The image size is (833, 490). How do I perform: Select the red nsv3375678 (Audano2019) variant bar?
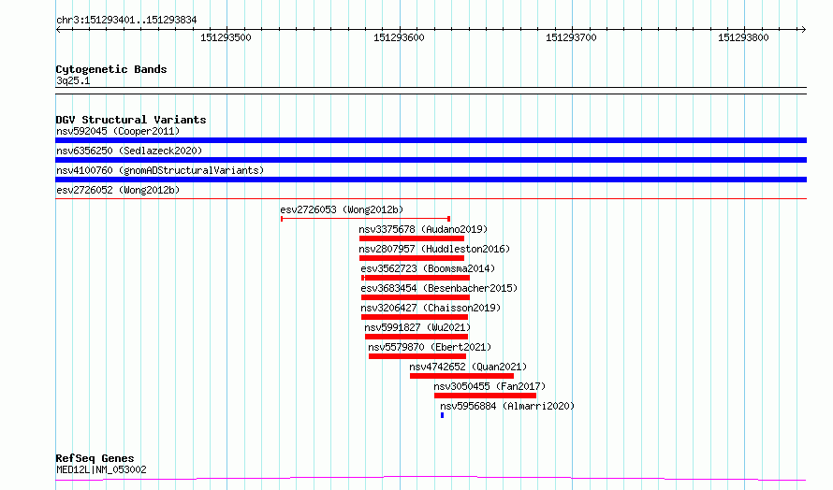411,238
